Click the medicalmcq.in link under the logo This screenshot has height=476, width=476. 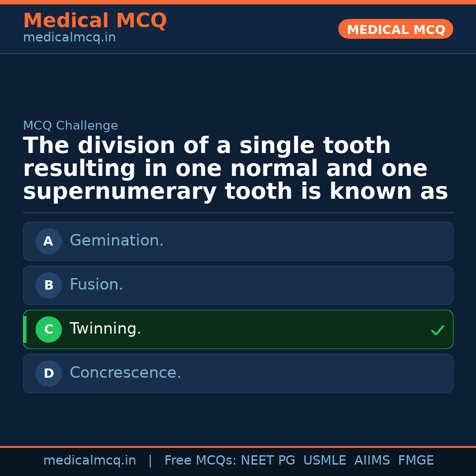[x=69, y=37]
